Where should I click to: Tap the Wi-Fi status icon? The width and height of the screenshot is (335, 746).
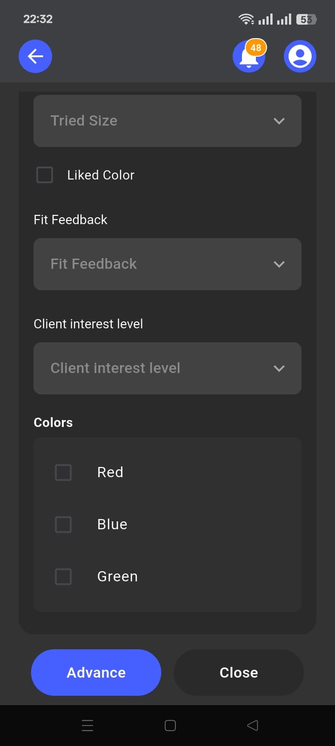coord(246,19)
